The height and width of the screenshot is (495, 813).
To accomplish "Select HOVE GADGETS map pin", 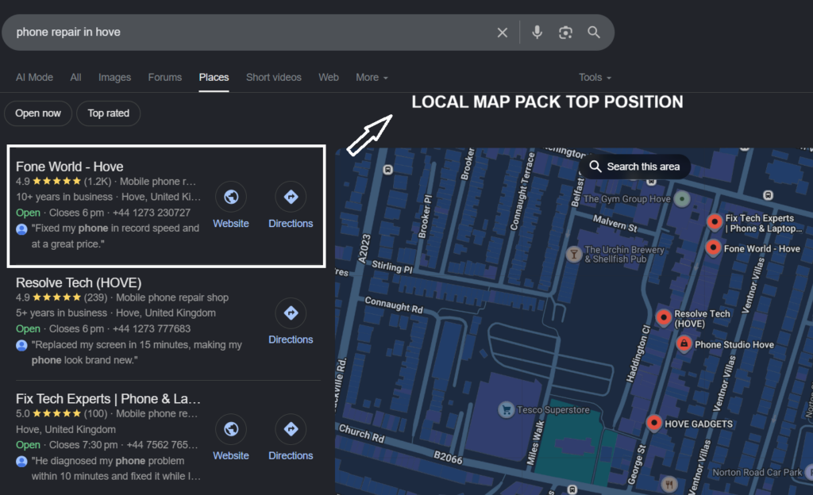I will click(654, 423).
